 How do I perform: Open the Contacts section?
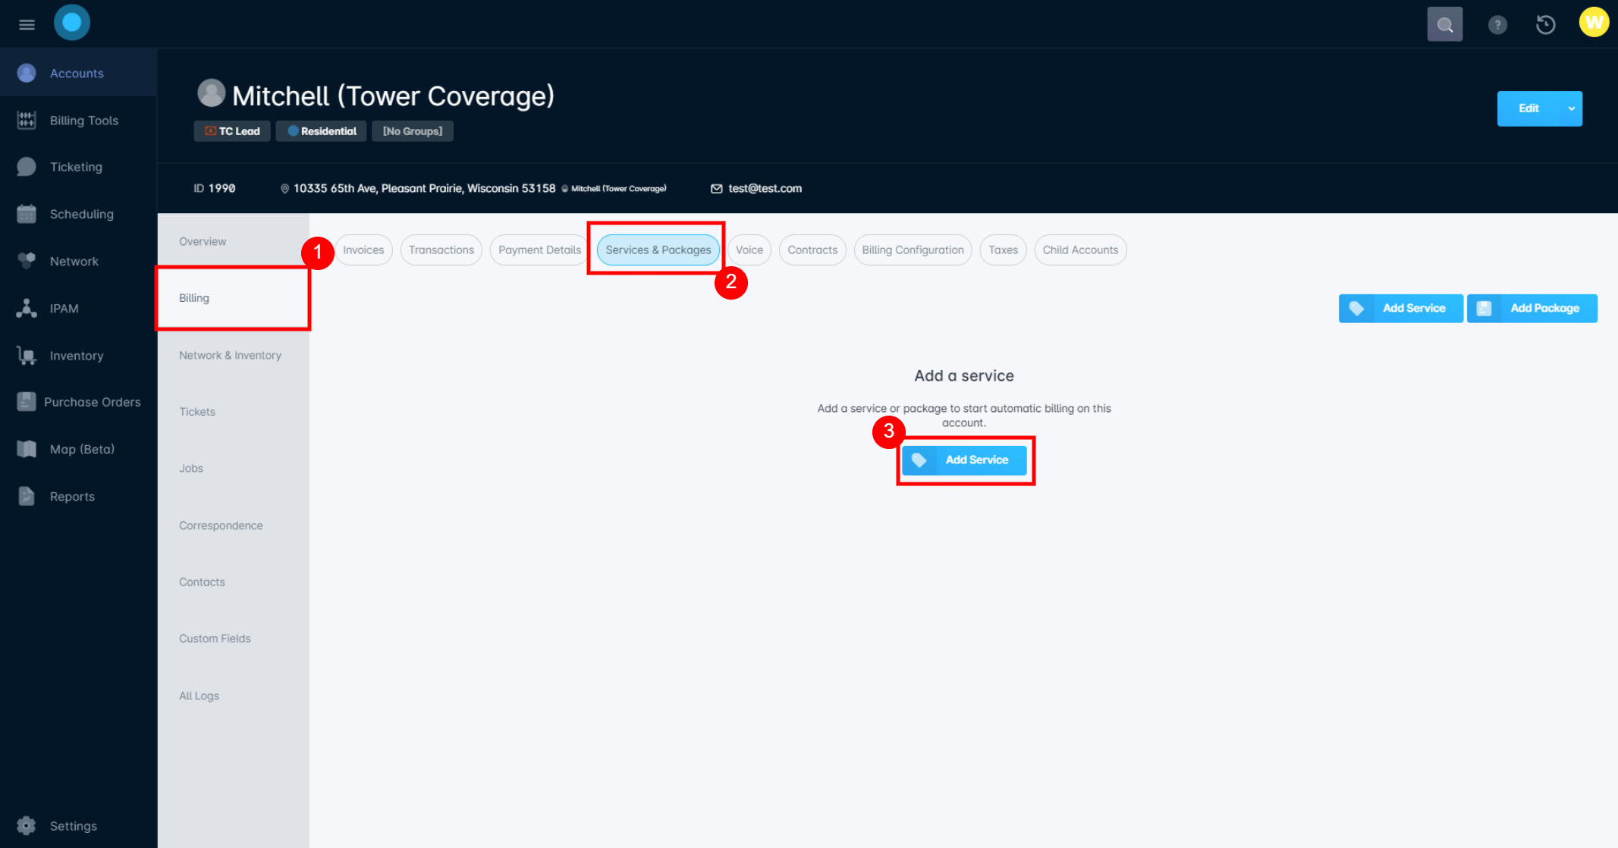[234, 583]
